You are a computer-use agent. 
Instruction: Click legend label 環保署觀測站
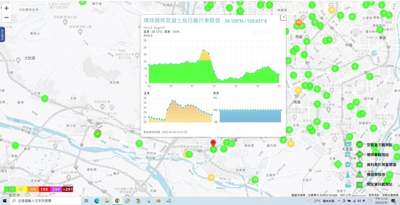[x=378, y=154]
